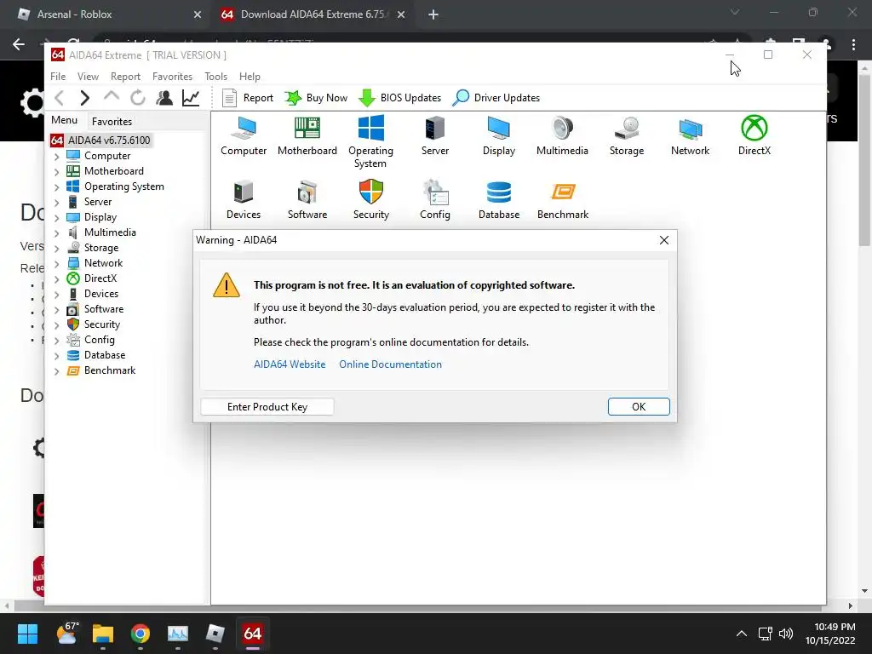Open the Operating System icon in main panel
872x654 pixels.
(371, 142)
